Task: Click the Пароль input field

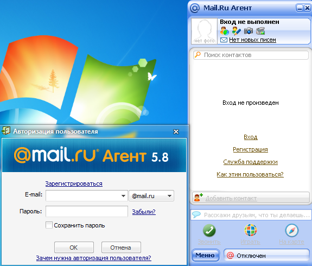Action: 87,212
